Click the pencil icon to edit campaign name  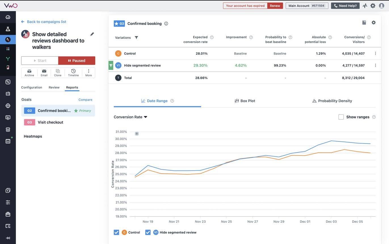[x=92, y=34]
